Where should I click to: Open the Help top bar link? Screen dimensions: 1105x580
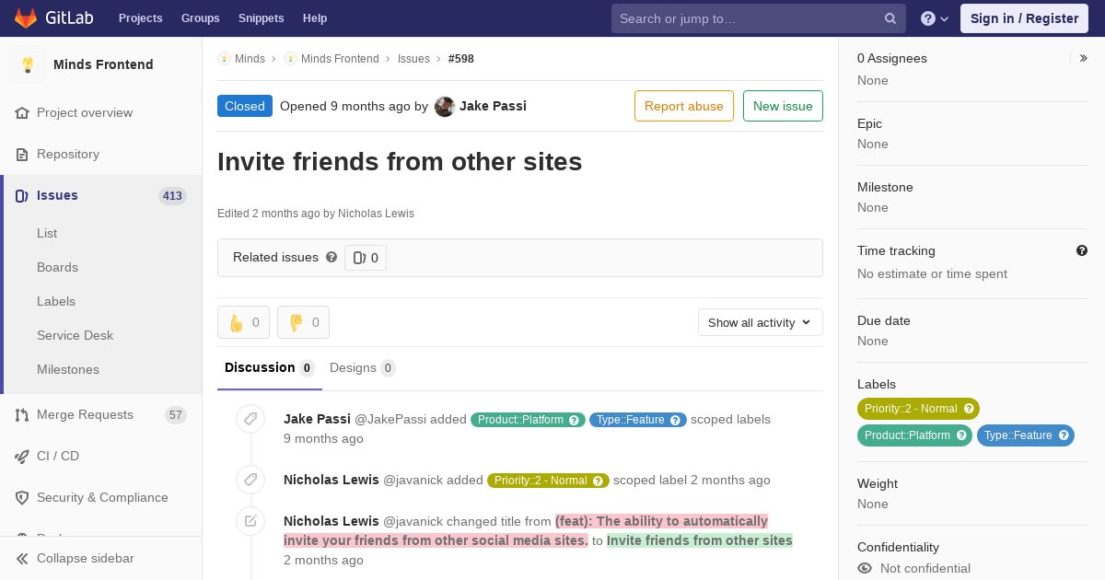pyautogui.click(x=315, y=18)
